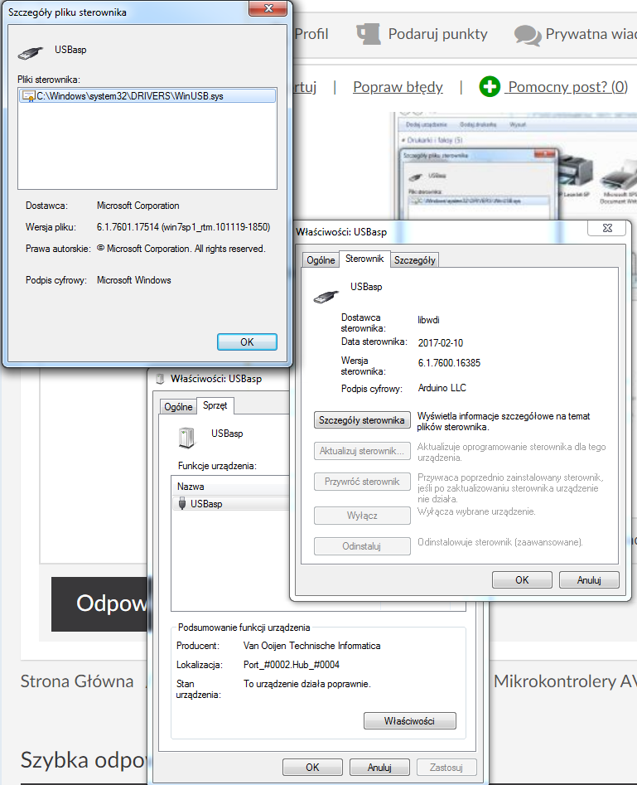Select USBasp row in Funkcje urządzenia list
The image size is (637, 785).
tap(230, 504)
